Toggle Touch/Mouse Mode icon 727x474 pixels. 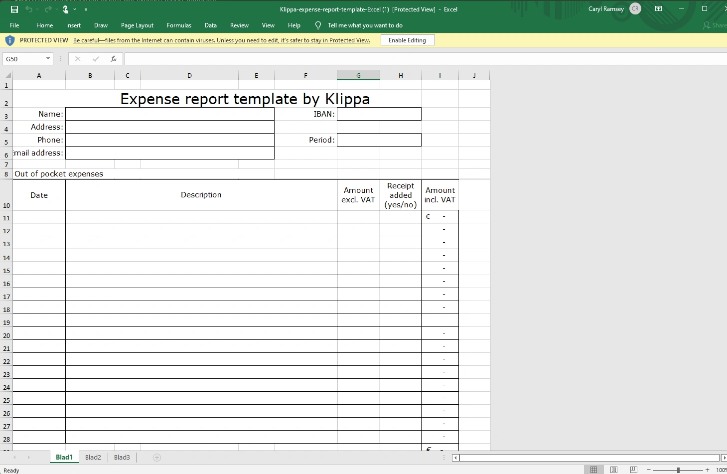65,9
